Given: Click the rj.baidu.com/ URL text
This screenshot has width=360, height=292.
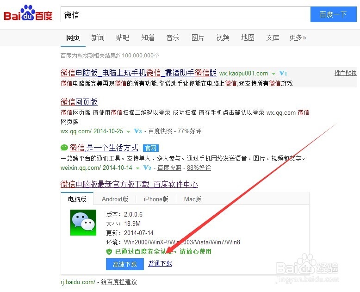Looking at the screenshot, I should pyautogui.click(x=78, y=282).
